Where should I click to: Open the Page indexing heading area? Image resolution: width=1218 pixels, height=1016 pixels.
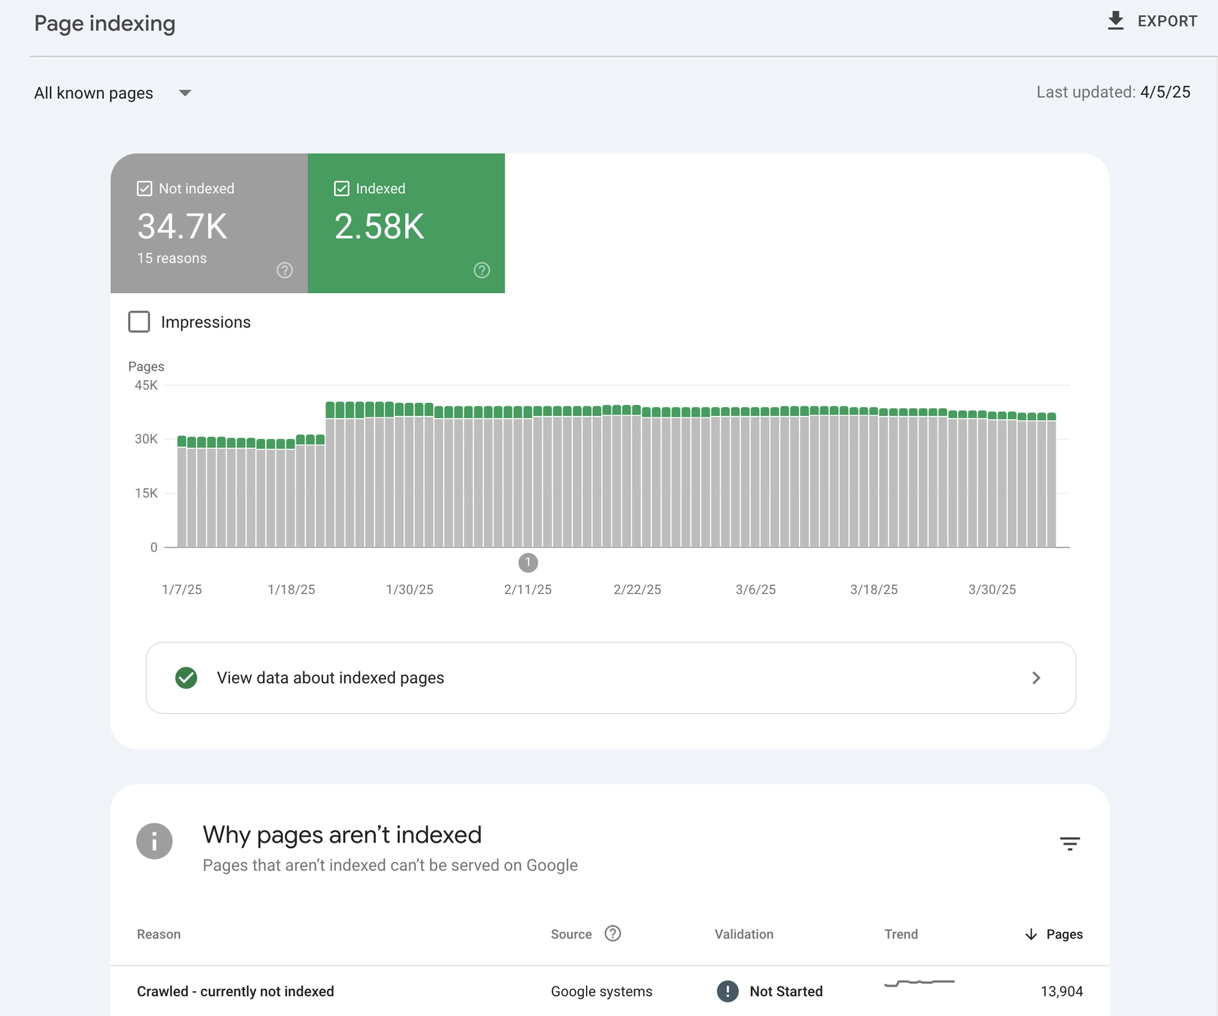point(105,23)
